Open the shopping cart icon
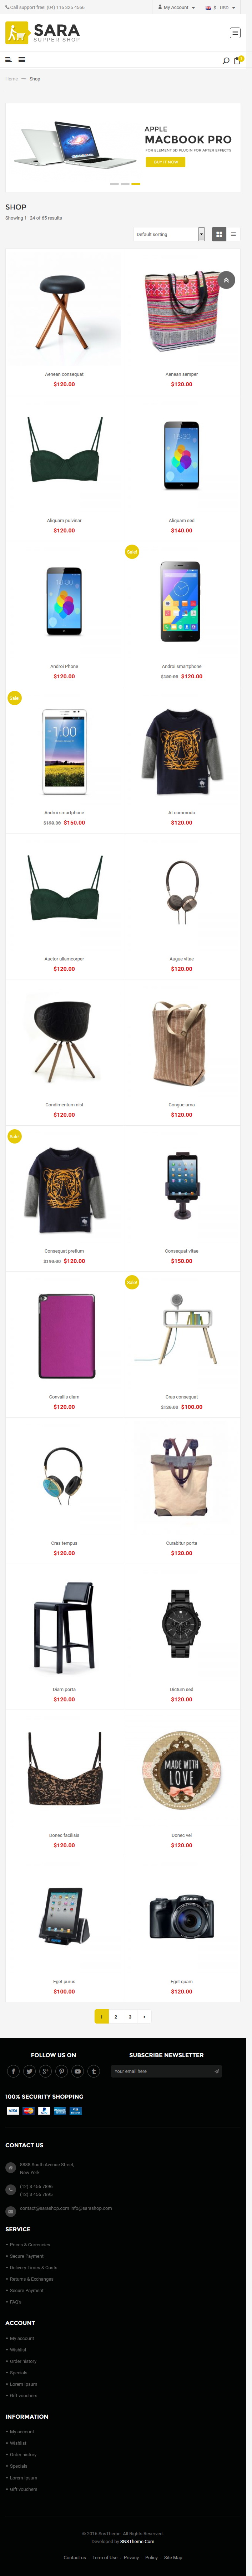Screen dimensions: 252x2576 pos(237,60)
